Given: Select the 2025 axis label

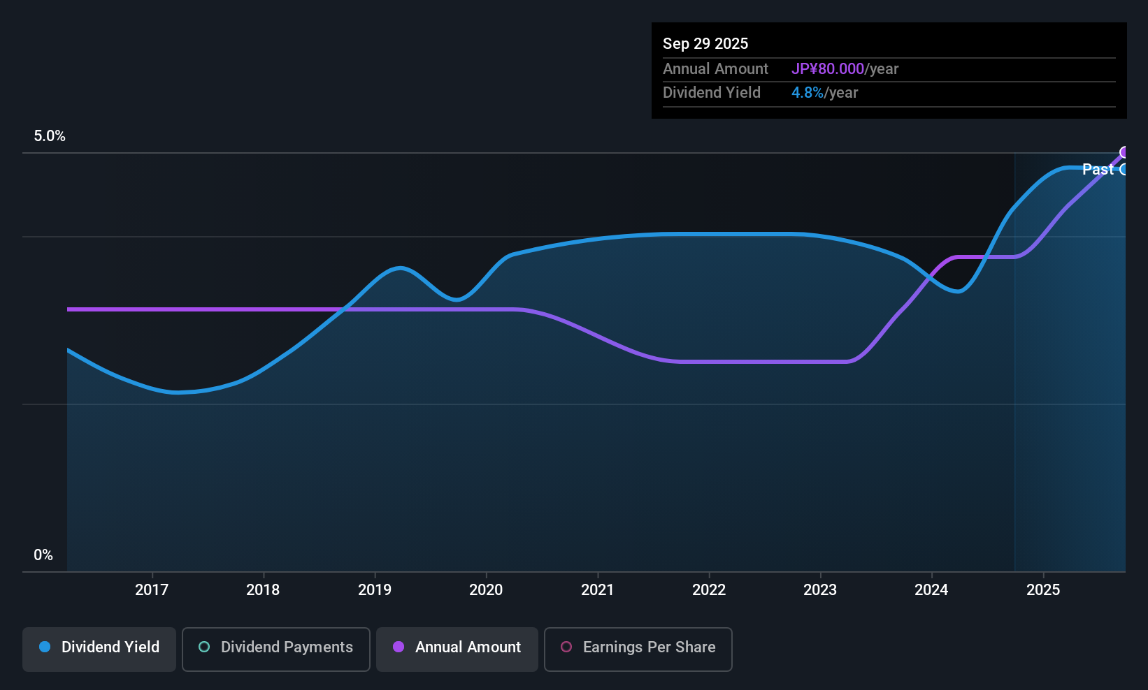Looking at the screenshot, I should pos(1044,590).
